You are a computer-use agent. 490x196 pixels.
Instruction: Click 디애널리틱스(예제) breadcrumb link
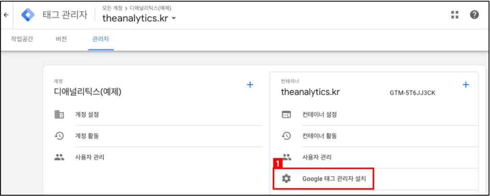pos(150,8)
